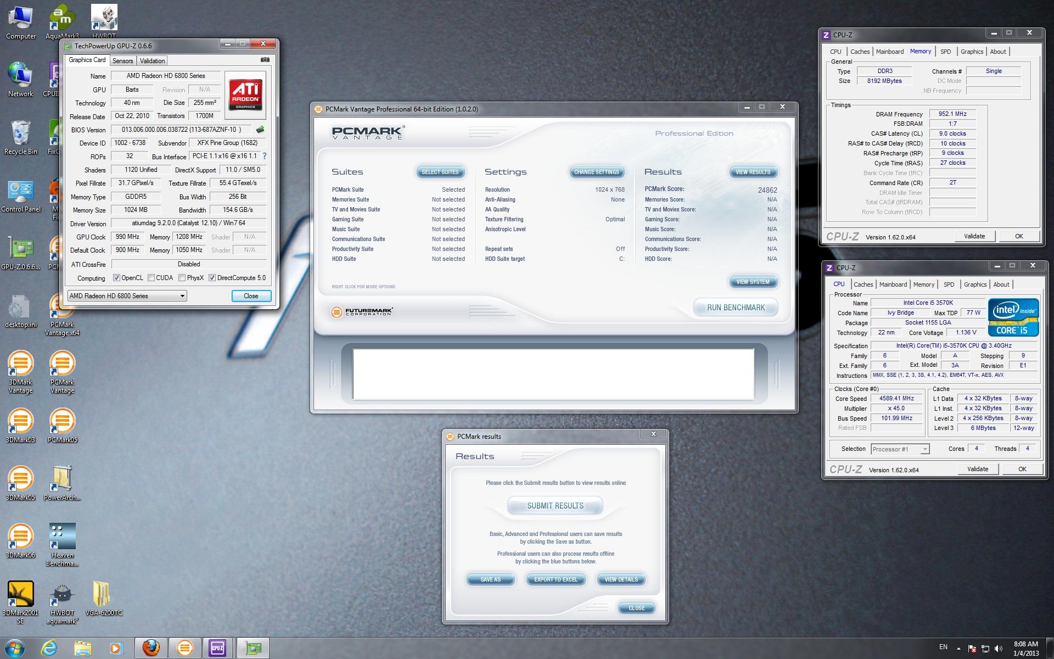The width and height of the screenshot is (1054, 659).
Task: Switch to GPU-Z taskbar button
Action: (253, 648)
